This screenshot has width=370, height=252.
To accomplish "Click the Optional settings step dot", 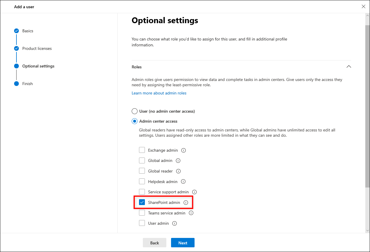I will [16, 66].
